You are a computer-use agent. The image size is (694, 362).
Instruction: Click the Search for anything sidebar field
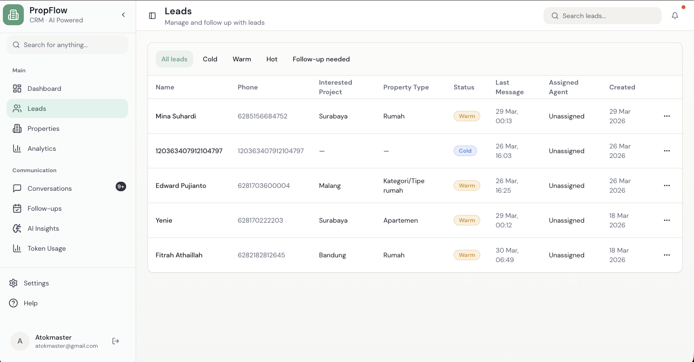click(x=67, y=45)
